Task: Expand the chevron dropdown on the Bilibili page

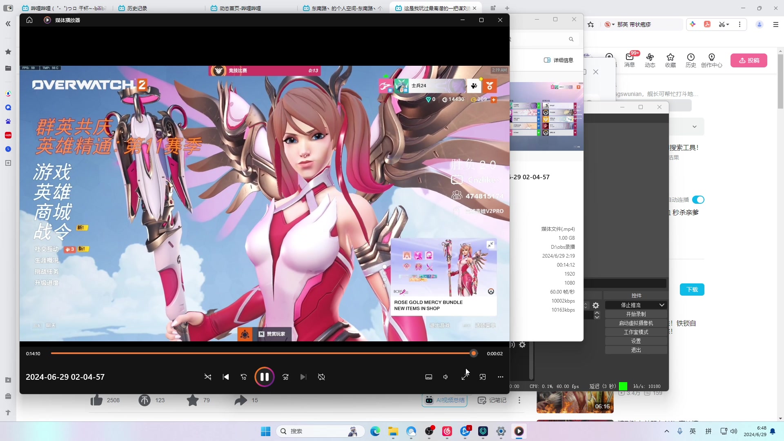Action: point(695,127)
